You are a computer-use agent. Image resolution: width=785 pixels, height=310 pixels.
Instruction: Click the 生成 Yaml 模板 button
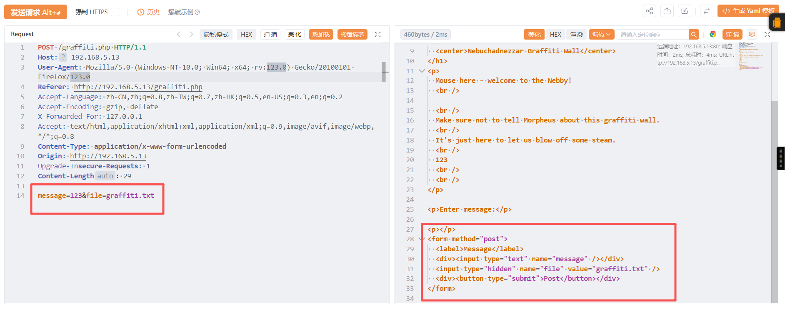(x=748, y=11)
